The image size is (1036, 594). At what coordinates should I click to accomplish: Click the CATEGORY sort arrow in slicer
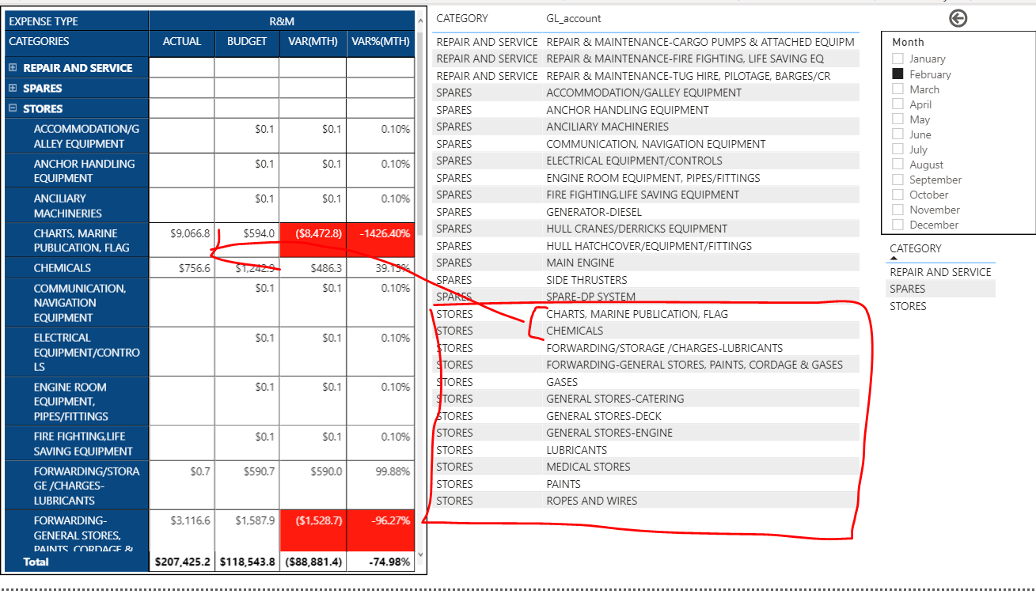(x=894, y=258)
